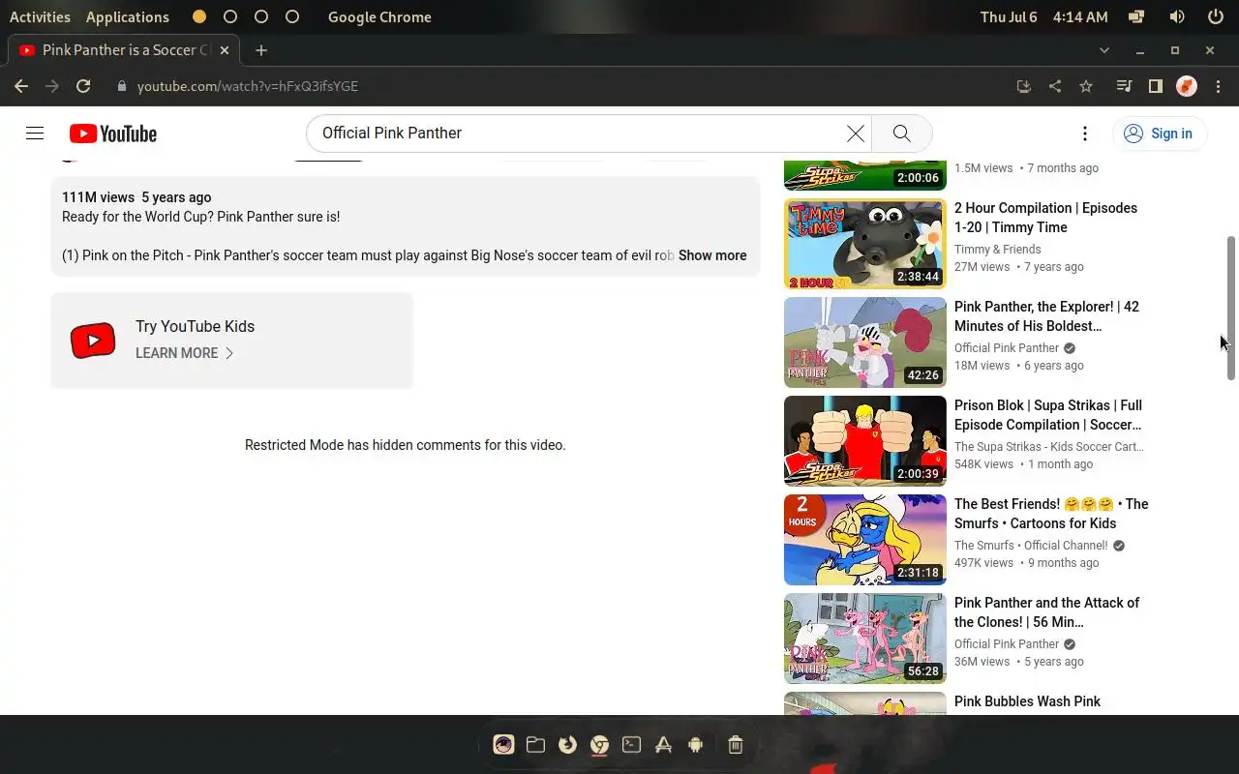This screenshot has height=774, width=1239.
Task: Click the Chrome icon in the dock
Action: click(x=599, y=744)
